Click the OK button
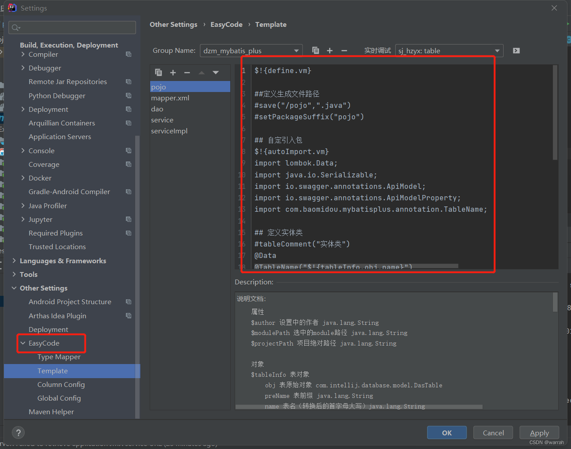This screenshot has width=571, height=449. [x=447, y=433]
